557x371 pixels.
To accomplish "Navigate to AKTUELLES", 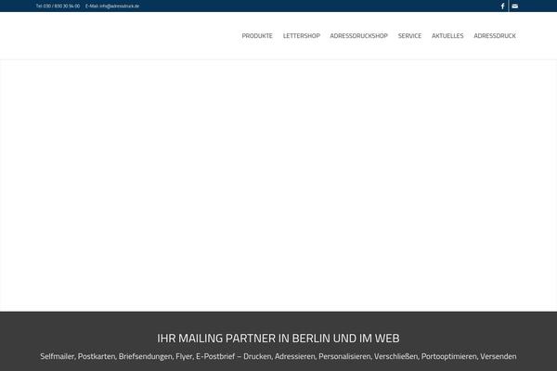I will (447, 35).
